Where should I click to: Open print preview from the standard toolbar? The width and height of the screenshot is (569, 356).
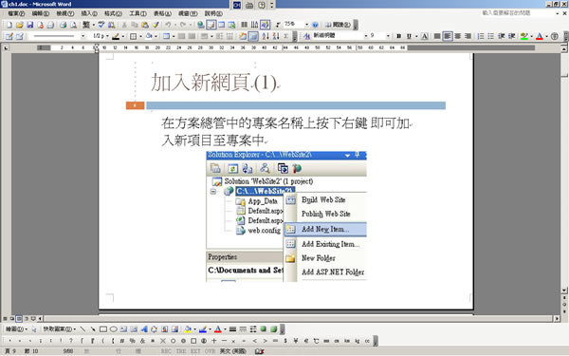coord(73,25)
